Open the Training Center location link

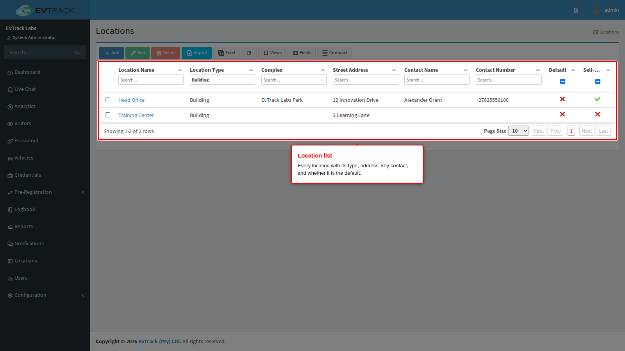(136, 115)
